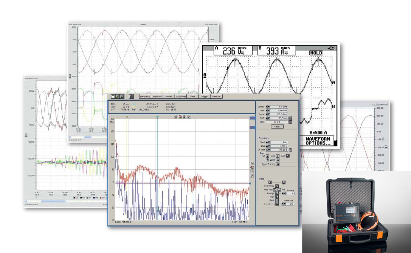Image resolution: width=411 pixels, height=253 pixels.
Task: Click the zoom-out magnifier above the spectrum plot
Action: click(184, 117)
